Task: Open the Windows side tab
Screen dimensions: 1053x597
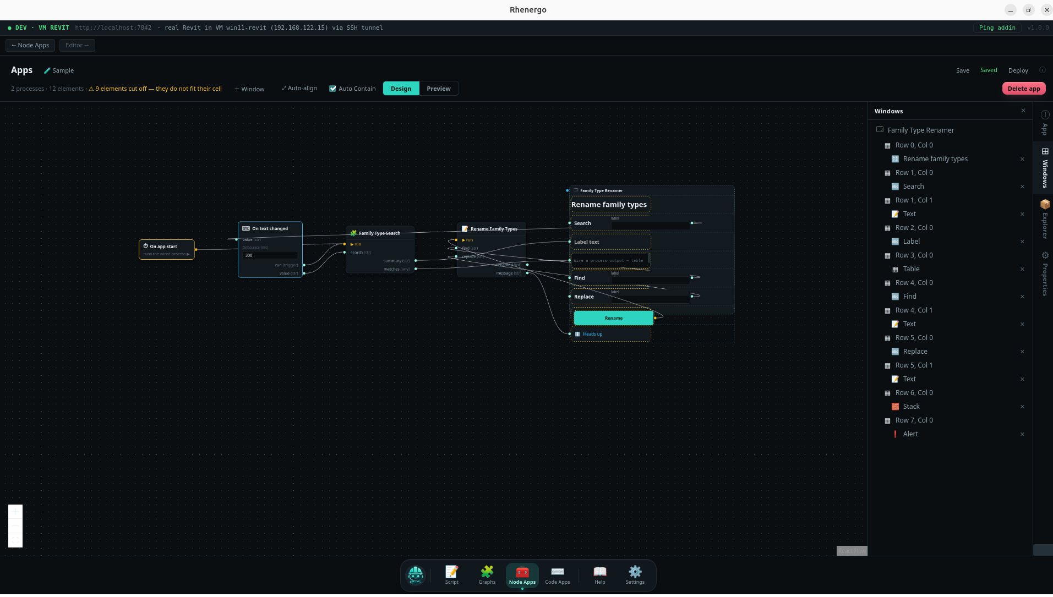Action: tap(1044, 168)
